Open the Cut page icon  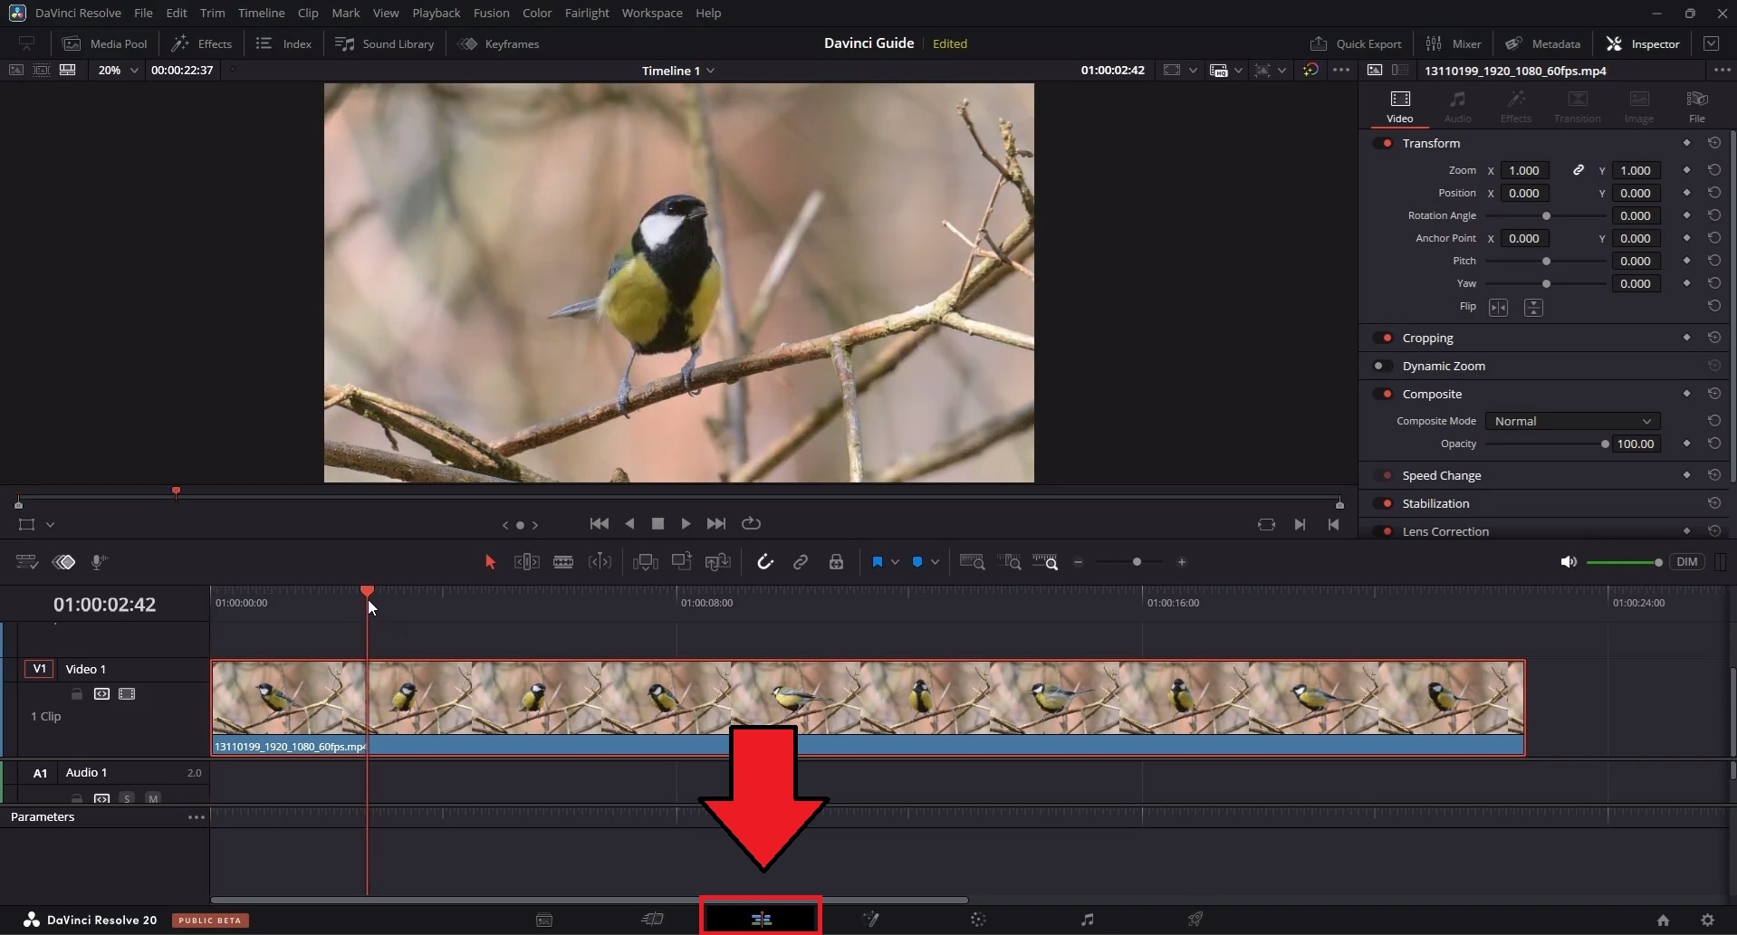(x=652, y=920)
